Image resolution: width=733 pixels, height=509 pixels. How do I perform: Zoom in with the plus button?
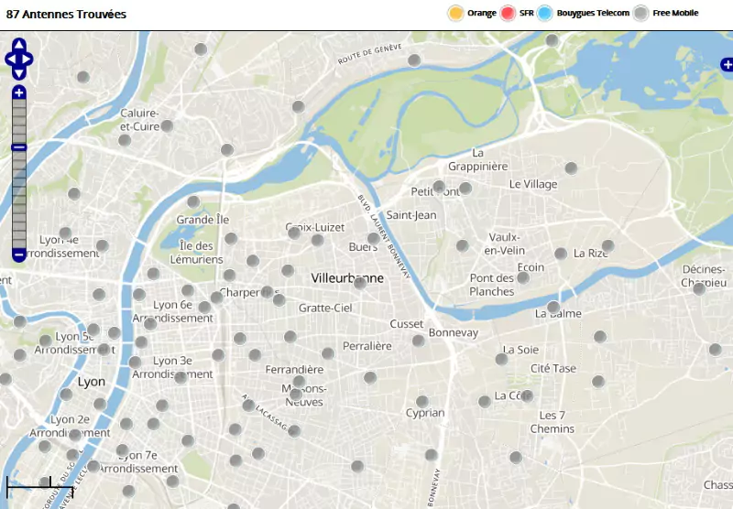[x=19, y=92]
